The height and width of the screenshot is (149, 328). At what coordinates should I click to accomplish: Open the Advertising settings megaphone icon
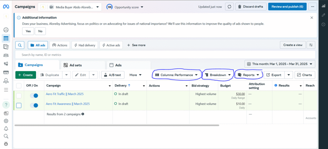(6, 64)
